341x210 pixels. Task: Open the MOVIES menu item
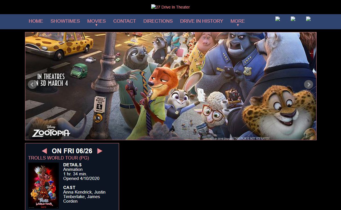click(96, 21)
